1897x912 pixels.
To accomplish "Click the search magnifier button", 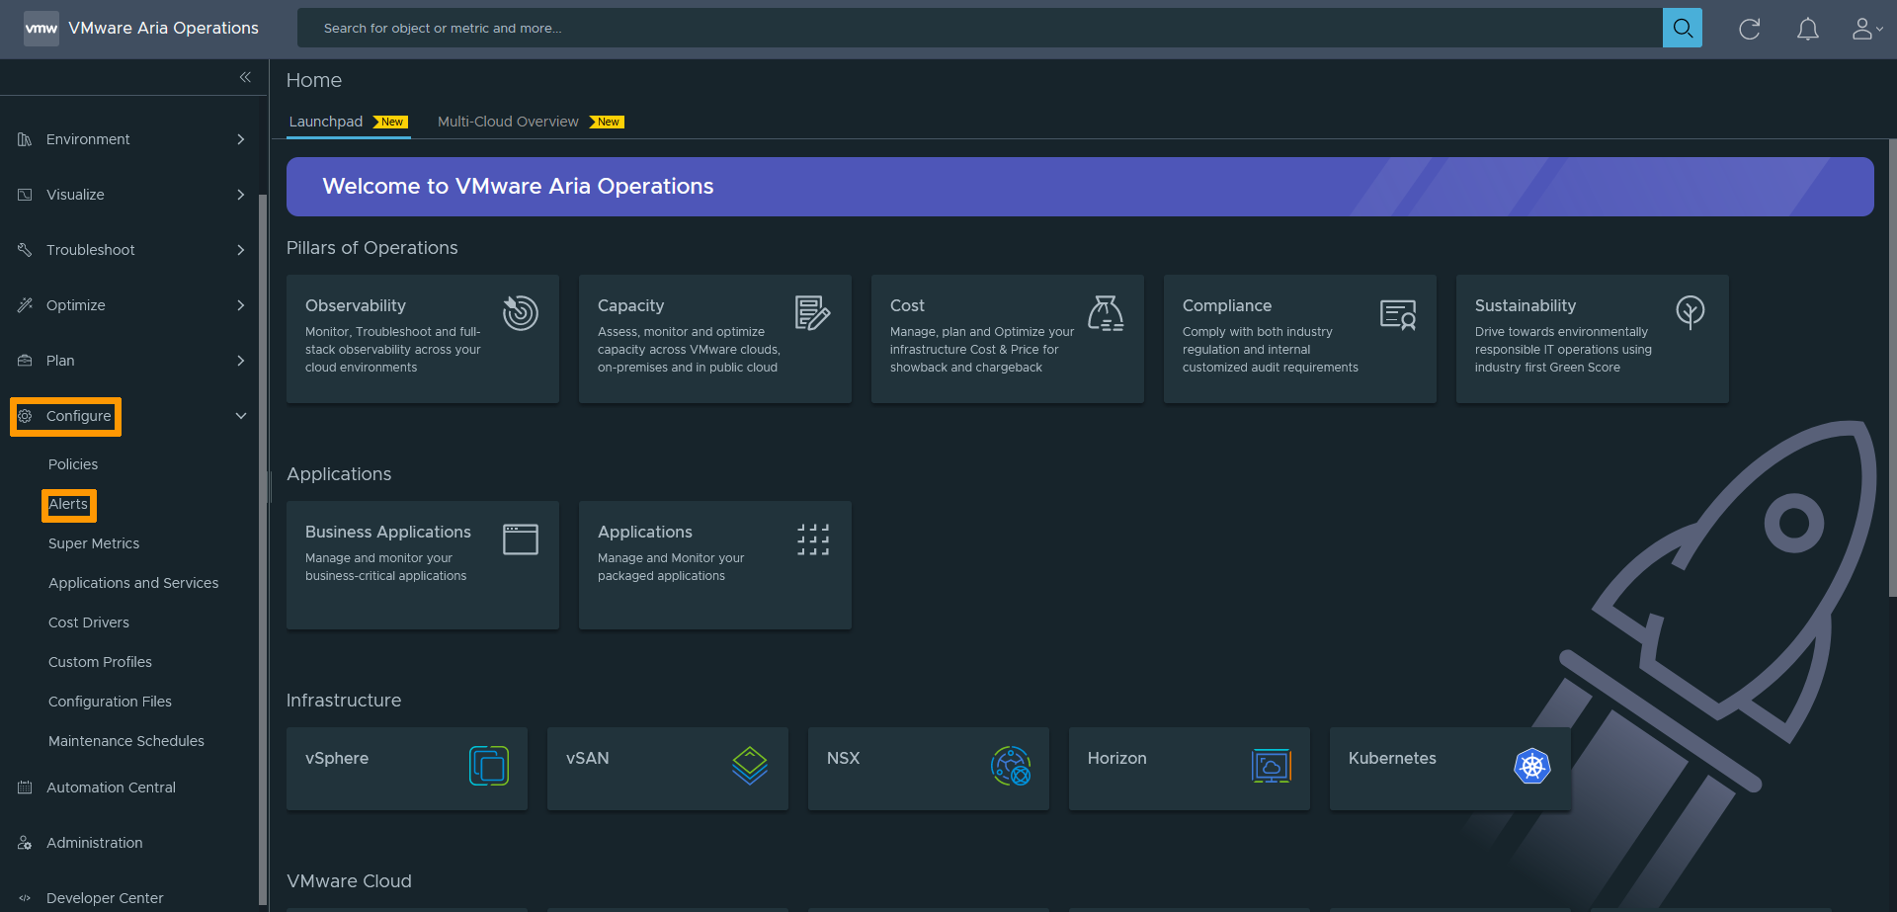I will pos(1682,29).
